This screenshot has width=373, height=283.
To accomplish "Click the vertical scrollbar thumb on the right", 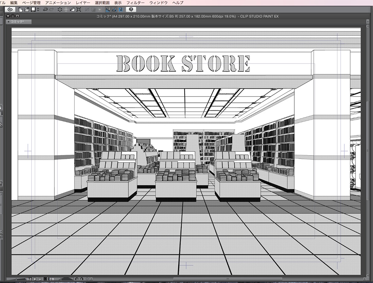I will (x=368, y=151).
